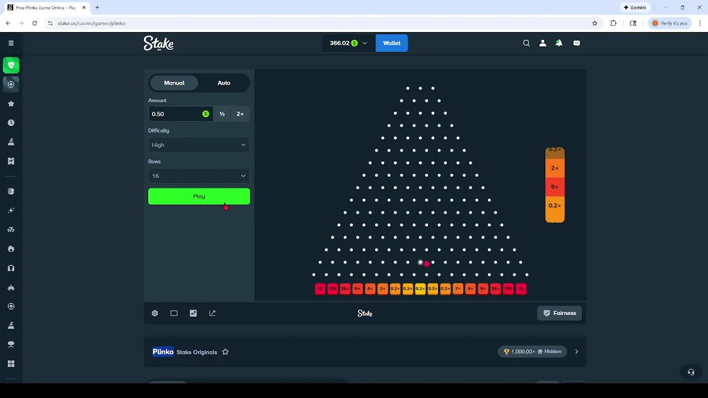
Task: Open live support headset icon
Action: (691, 372)
